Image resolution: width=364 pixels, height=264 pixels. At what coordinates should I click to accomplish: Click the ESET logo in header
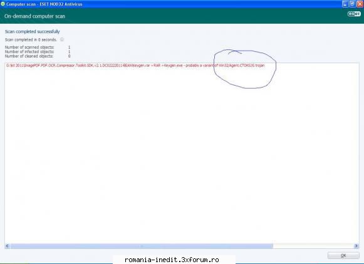354,14
